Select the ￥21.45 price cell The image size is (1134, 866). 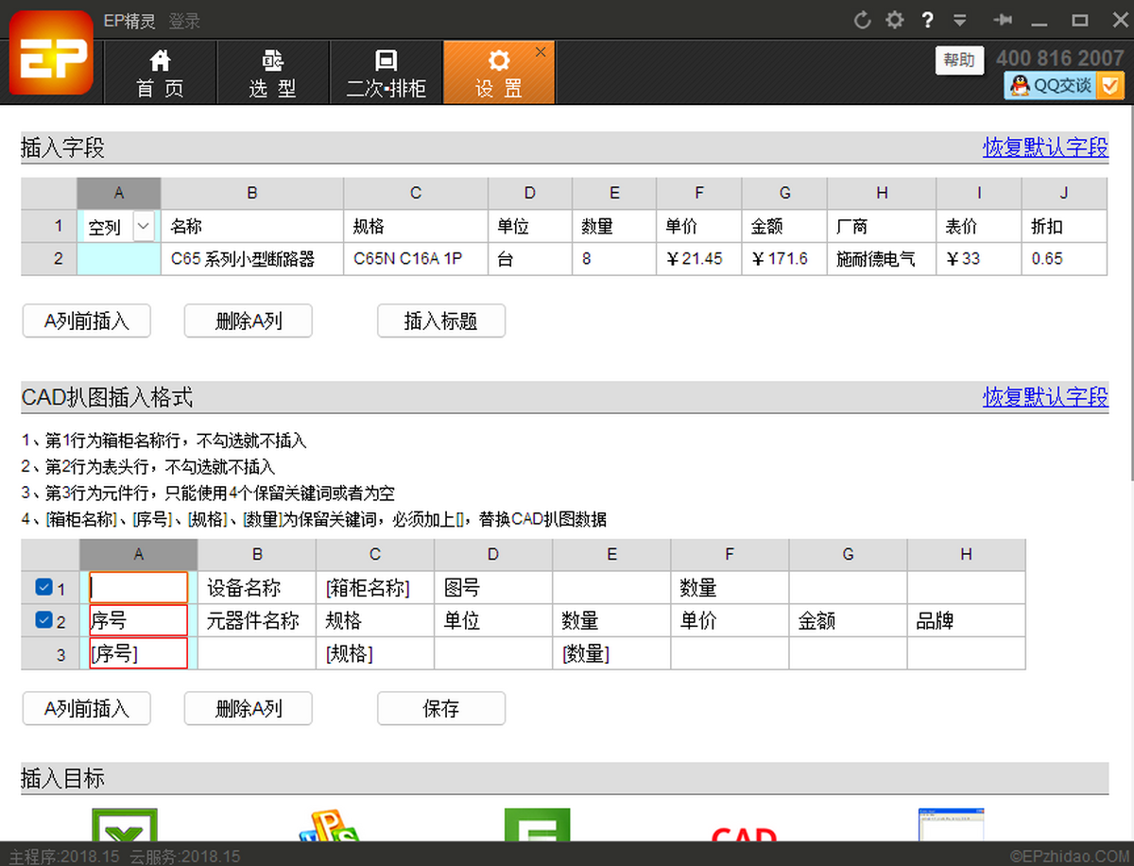[x=699, y=258]
